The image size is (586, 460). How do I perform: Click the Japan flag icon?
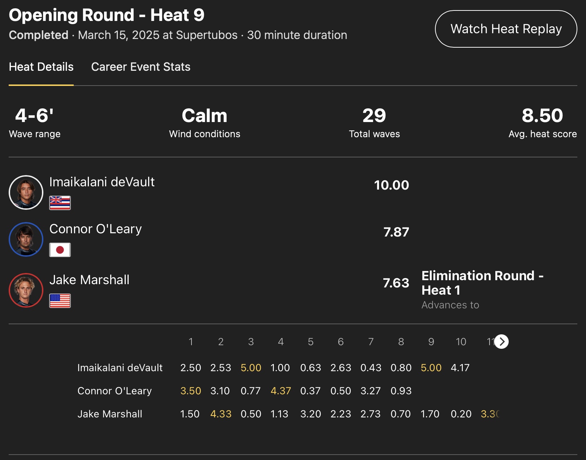(x=60, y=250)
